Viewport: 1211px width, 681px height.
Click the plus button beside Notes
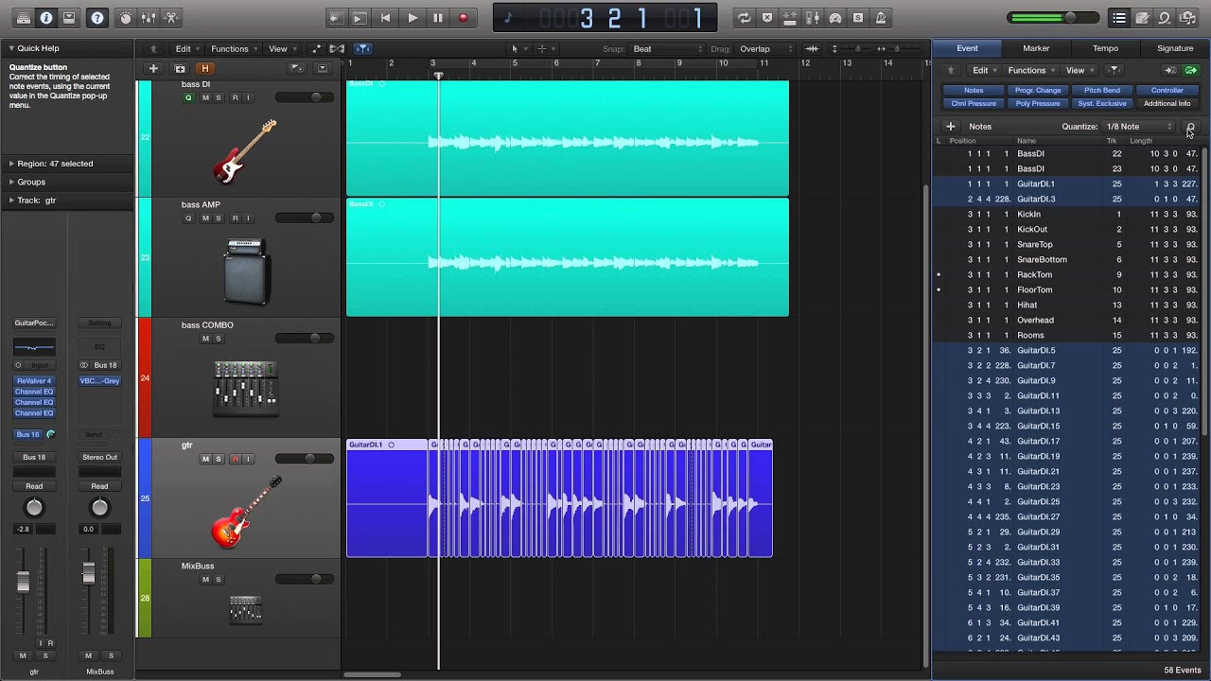click(951, 126)
